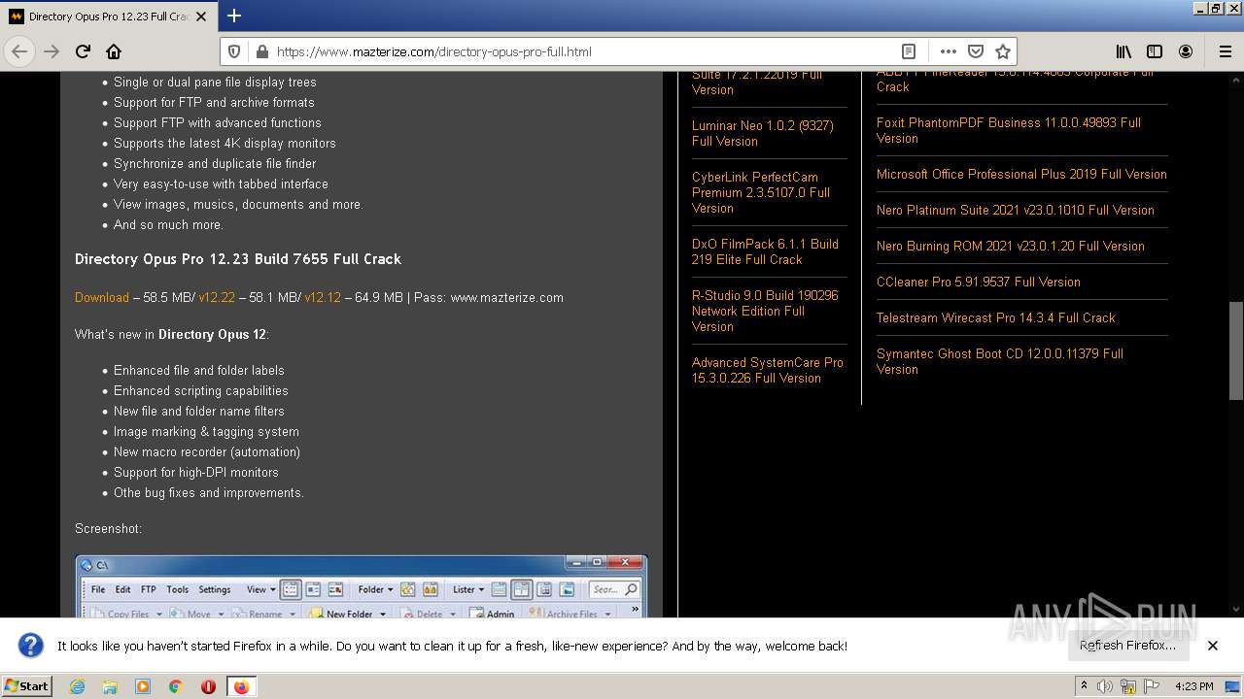The width and height of the screenshot is (1244, 699).
Task: Click the Refresh Firefox button
Action: point(1127,646)
